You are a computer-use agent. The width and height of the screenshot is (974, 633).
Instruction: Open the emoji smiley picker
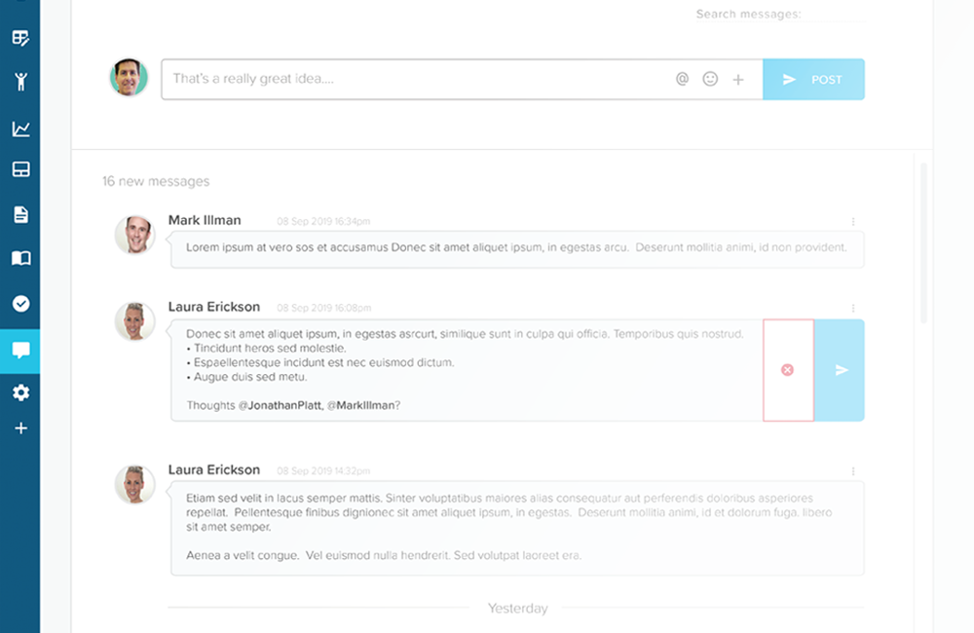point(710,80)
